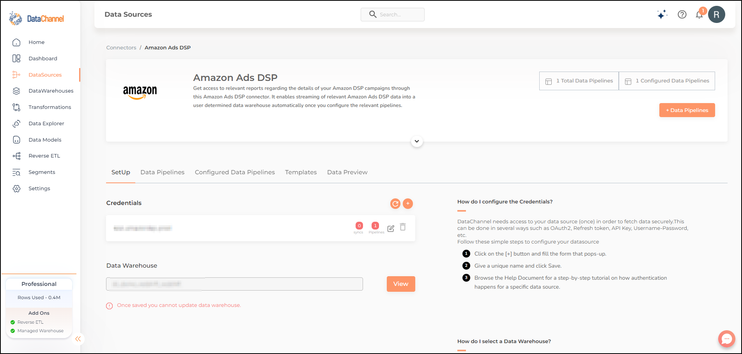The height and width of the screenshot is (354, 742).
Task: Click the Professional plan label
Action: point(39,284)
